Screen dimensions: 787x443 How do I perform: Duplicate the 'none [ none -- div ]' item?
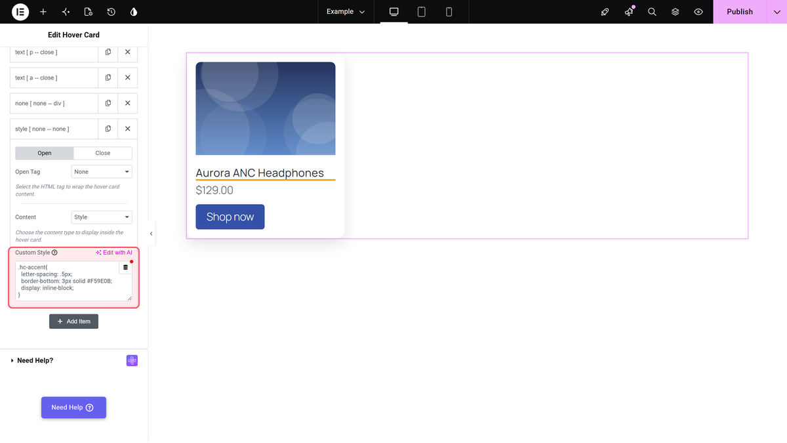click(108, 103)
